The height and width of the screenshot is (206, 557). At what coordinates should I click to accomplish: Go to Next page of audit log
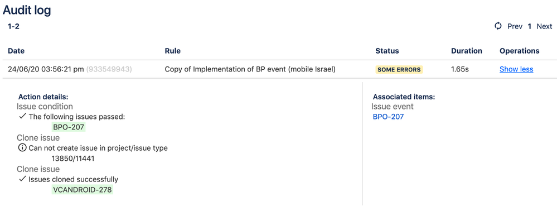coord(544,26)
